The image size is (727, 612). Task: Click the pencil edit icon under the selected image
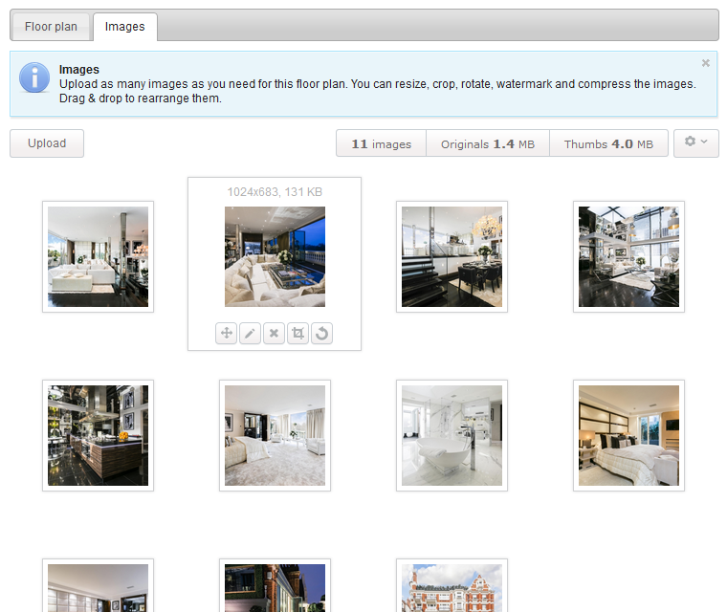[x=250, y=334]
